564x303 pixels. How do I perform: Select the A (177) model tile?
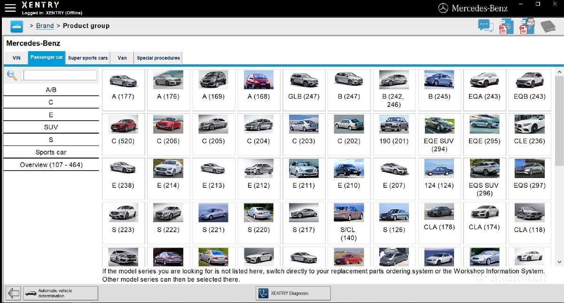click(123, 90)
